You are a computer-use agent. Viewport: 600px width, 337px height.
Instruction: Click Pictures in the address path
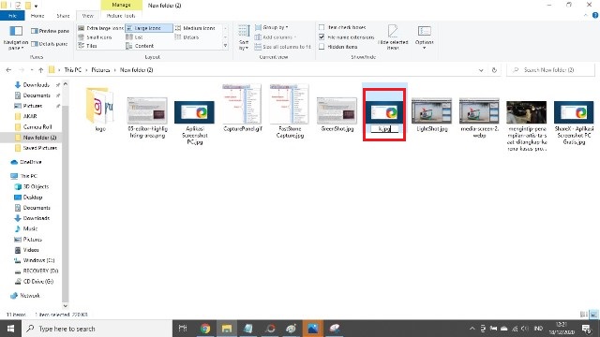coord(100,70)
